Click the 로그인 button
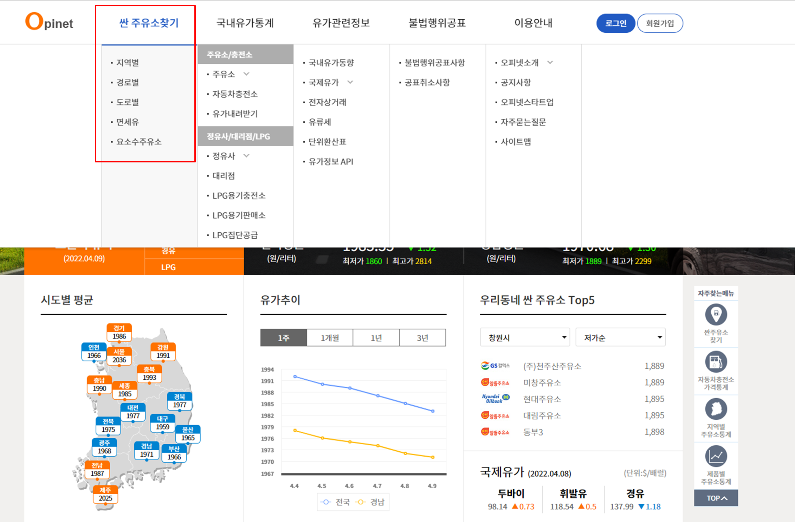Screen dimensions: 795x522 (x=615, y=23)
